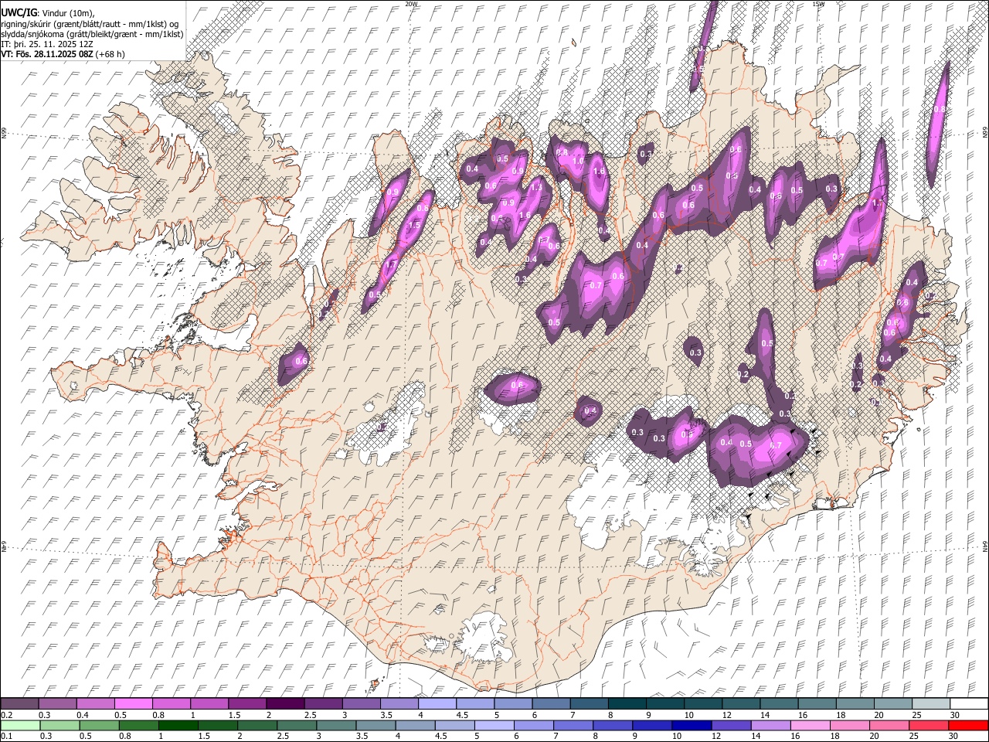This screenshot has height=742, width=989.
Task: Click the '1.0' snowfall value on the map
Action: pos(579,160)
